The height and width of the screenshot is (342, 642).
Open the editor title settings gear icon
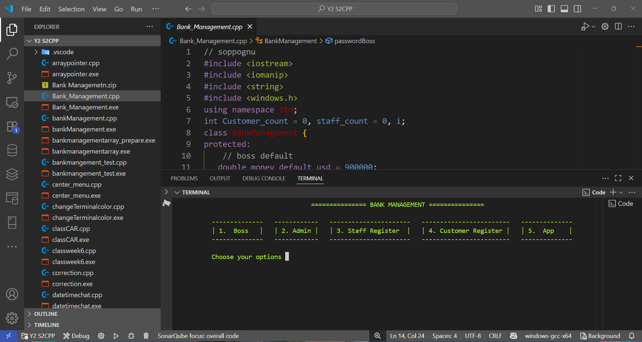tap(605, 26)
